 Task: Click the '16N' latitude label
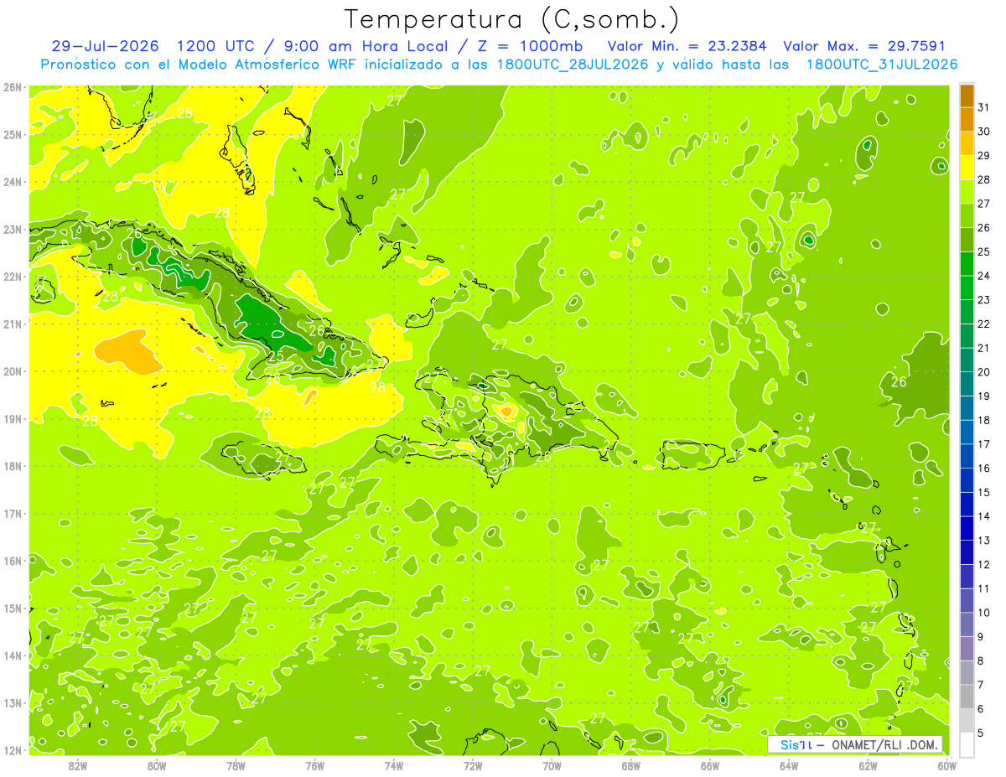click(13, 561)
